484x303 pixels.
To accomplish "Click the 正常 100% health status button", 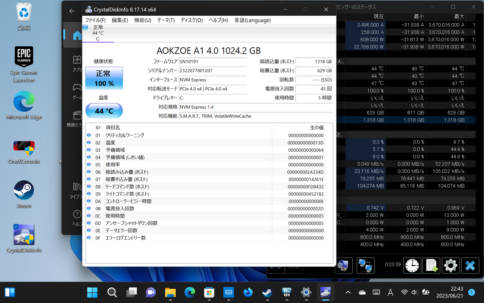I will click(x=104, y=78).
